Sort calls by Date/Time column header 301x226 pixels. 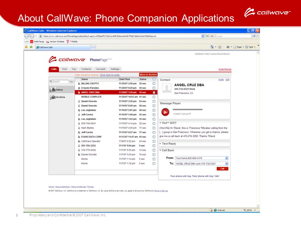pos(124,79)
